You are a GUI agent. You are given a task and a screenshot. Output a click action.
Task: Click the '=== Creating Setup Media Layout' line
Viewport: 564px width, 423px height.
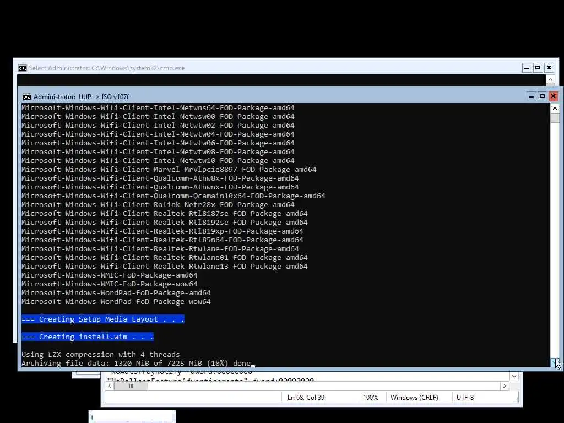[x=103, y=319]
